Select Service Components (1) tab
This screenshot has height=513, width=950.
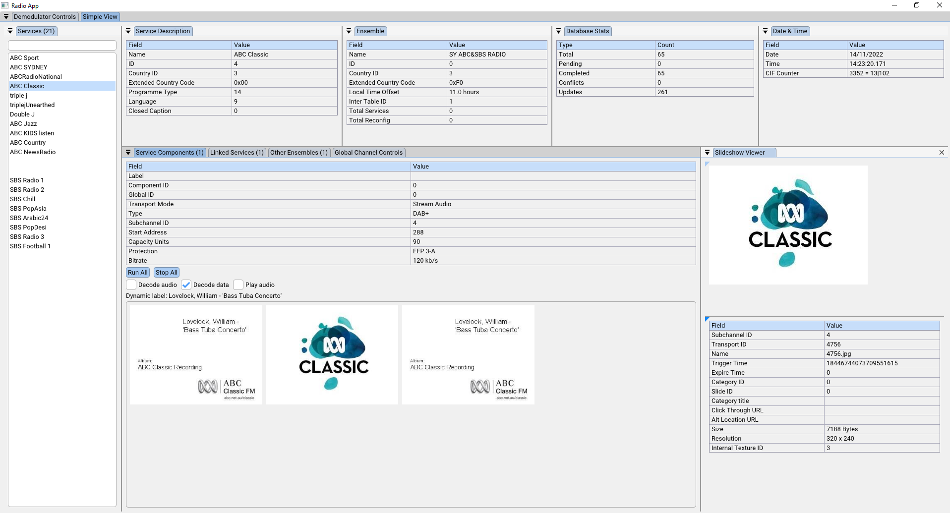click(170, 153)
